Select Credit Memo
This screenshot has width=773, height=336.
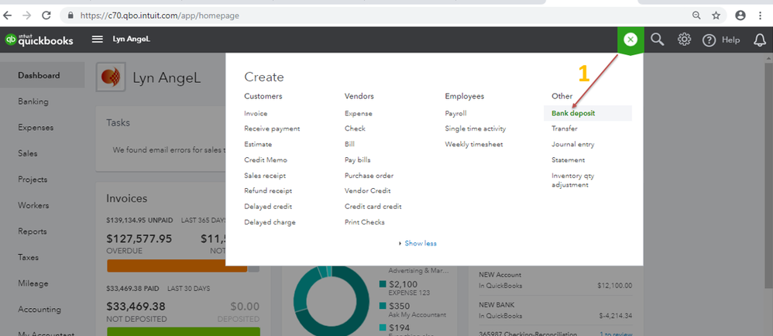tap(266, 160)
